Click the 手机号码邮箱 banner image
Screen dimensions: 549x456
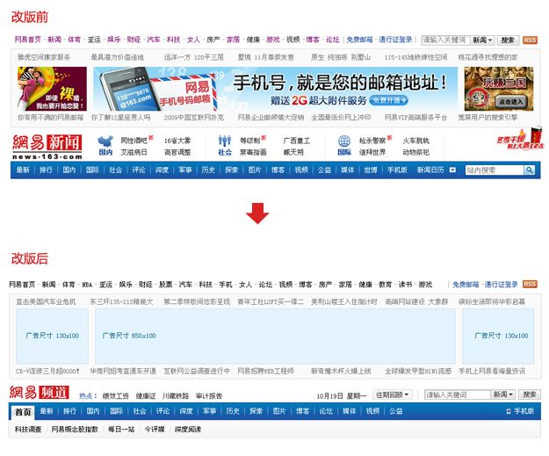276,89
